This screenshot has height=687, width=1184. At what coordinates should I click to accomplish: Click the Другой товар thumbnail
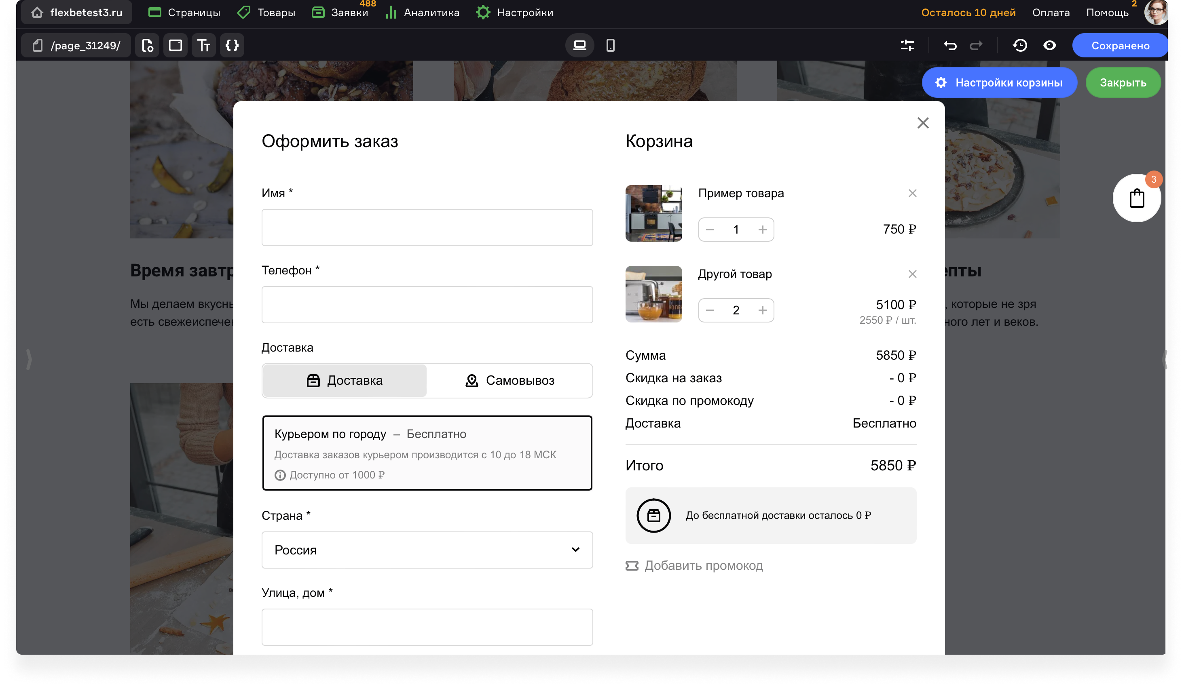tap(653, 295)
